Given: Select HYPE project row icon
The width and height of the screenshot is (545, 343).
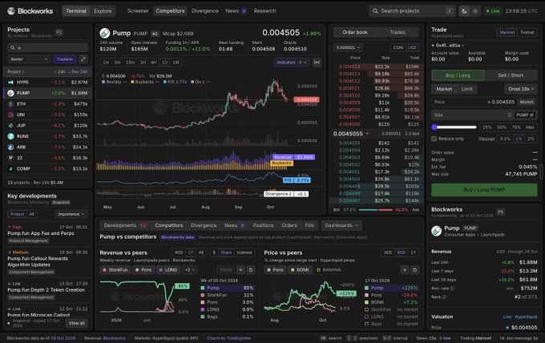Looking at the screenshot, I should [10, 83].
